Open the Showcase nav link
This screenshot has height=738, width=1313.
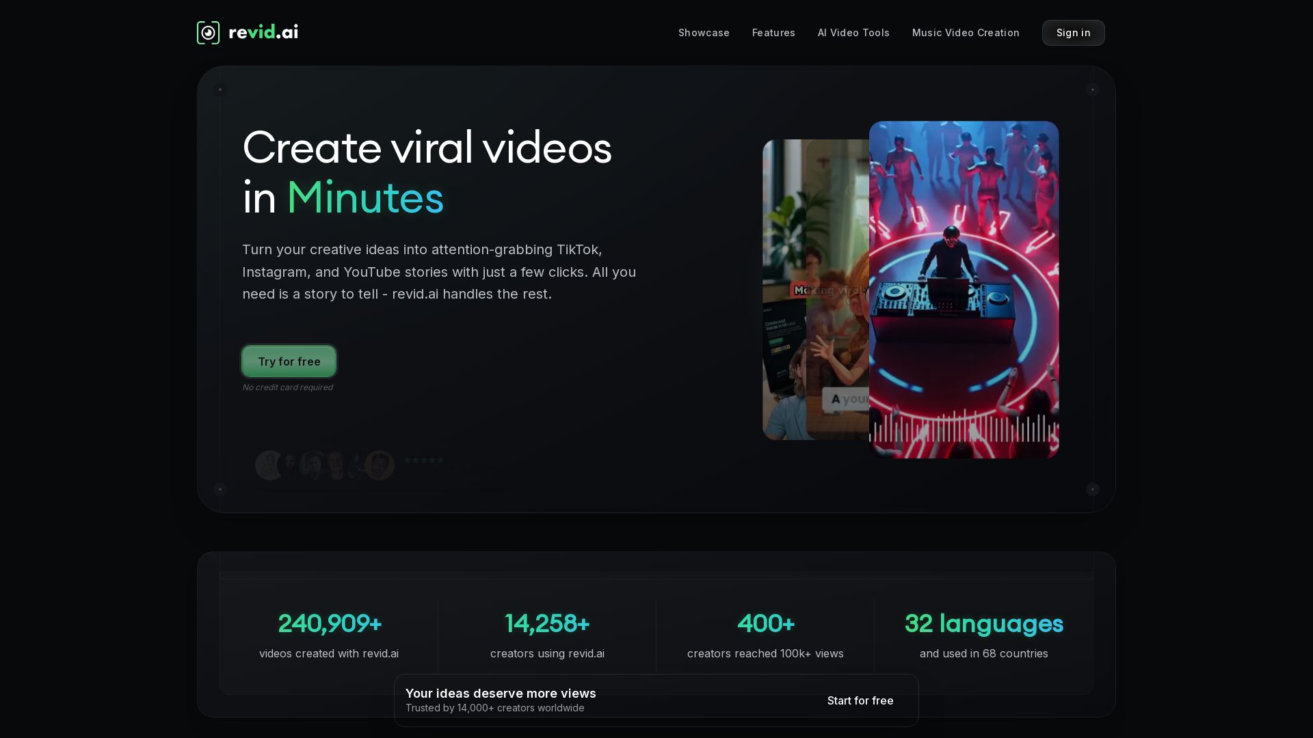(704, 33)
